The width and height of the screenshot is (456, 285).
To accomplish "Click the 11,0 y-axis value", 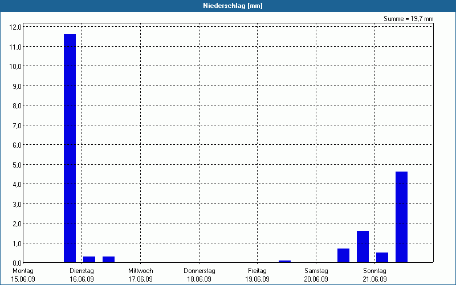I will click(x=15, y=47).
